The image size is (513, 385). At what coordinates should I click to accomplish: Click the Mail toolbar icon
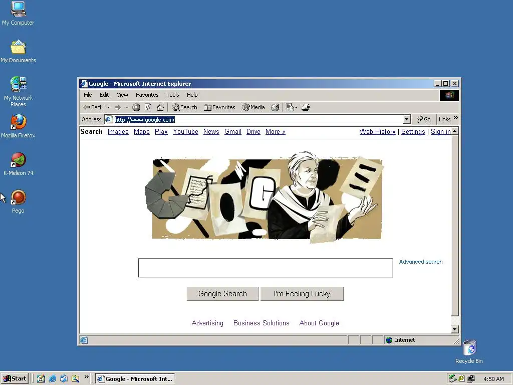click(290, 107)
